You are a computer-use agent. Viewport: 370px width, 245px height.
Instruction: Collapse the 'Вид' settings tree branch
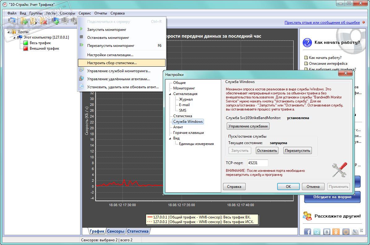[x=170, y=139]
